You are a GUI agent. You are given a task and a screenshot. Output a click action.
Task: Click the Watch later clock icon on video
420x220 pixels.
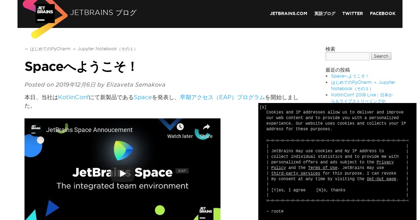coord(180,126)
